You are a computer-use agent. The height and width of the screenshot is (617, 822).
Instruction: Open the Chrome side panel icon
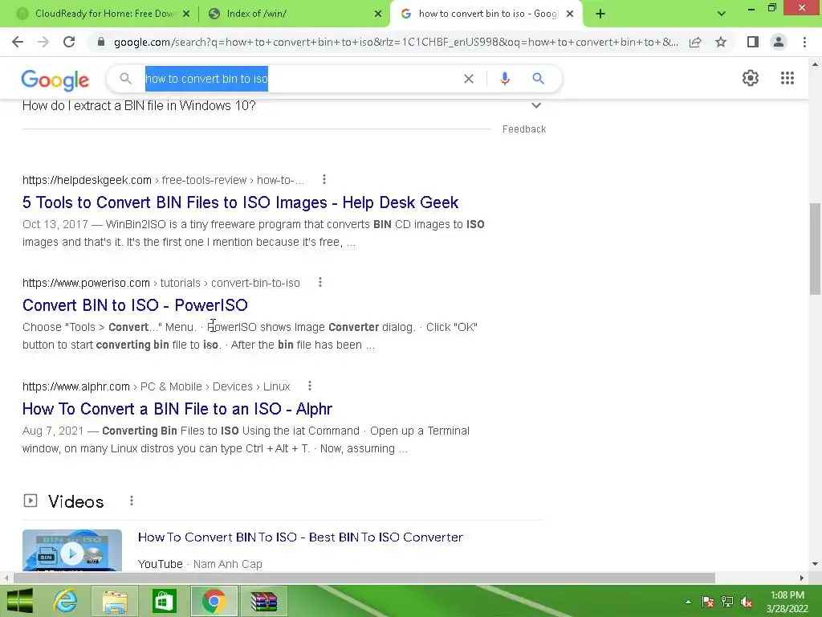tap(753, 42)
